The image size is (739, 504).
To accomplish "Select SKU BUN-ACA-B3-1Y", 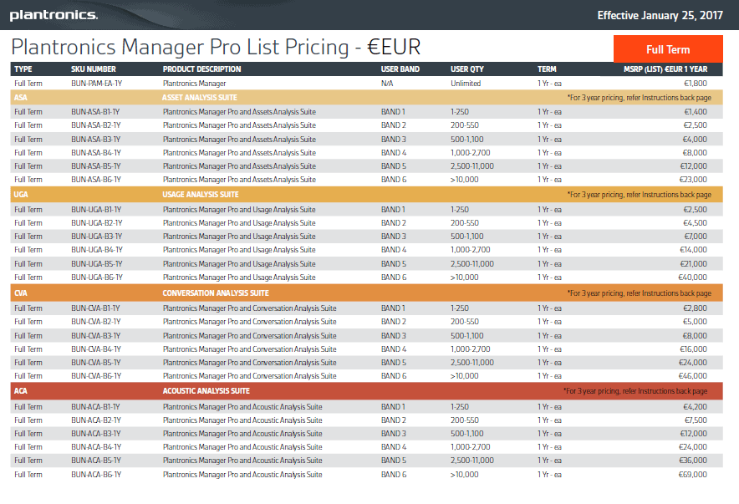I will [x=95, y=434].
